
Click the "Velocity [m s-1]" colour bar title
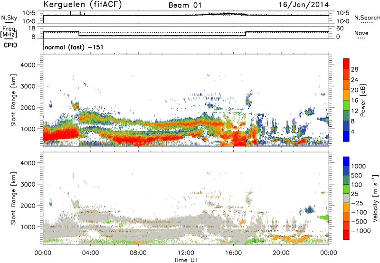(x=375, y=198)
